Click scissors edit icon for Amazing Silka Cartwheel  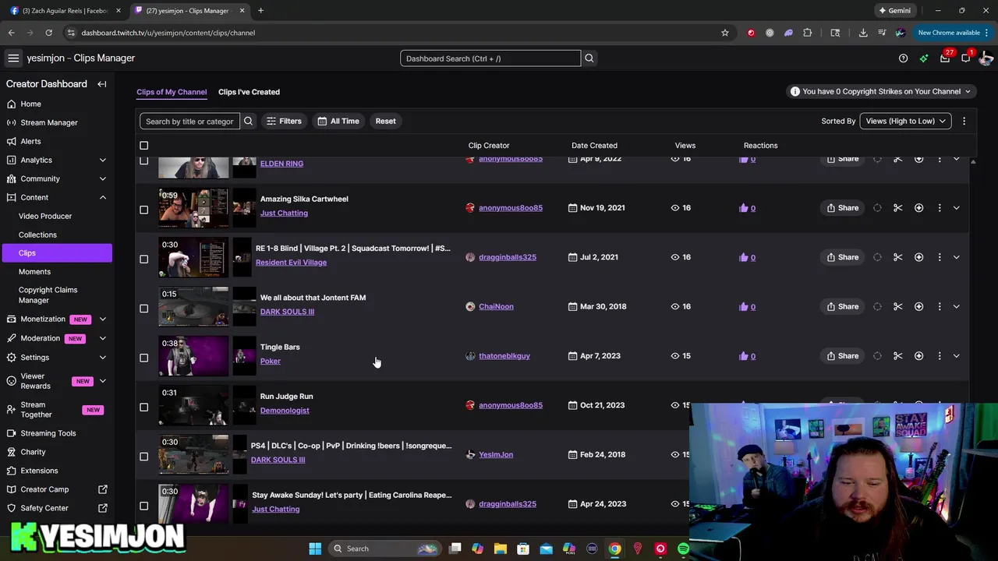coord(898,208)
